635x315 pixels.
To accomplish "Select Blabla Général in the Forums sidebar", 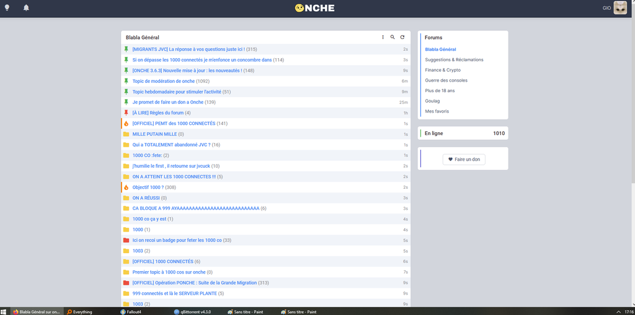I will point(440,50).
